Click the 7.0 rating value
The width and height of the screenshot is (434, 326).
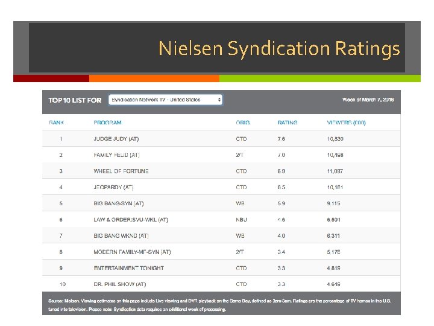coord(281,155)
